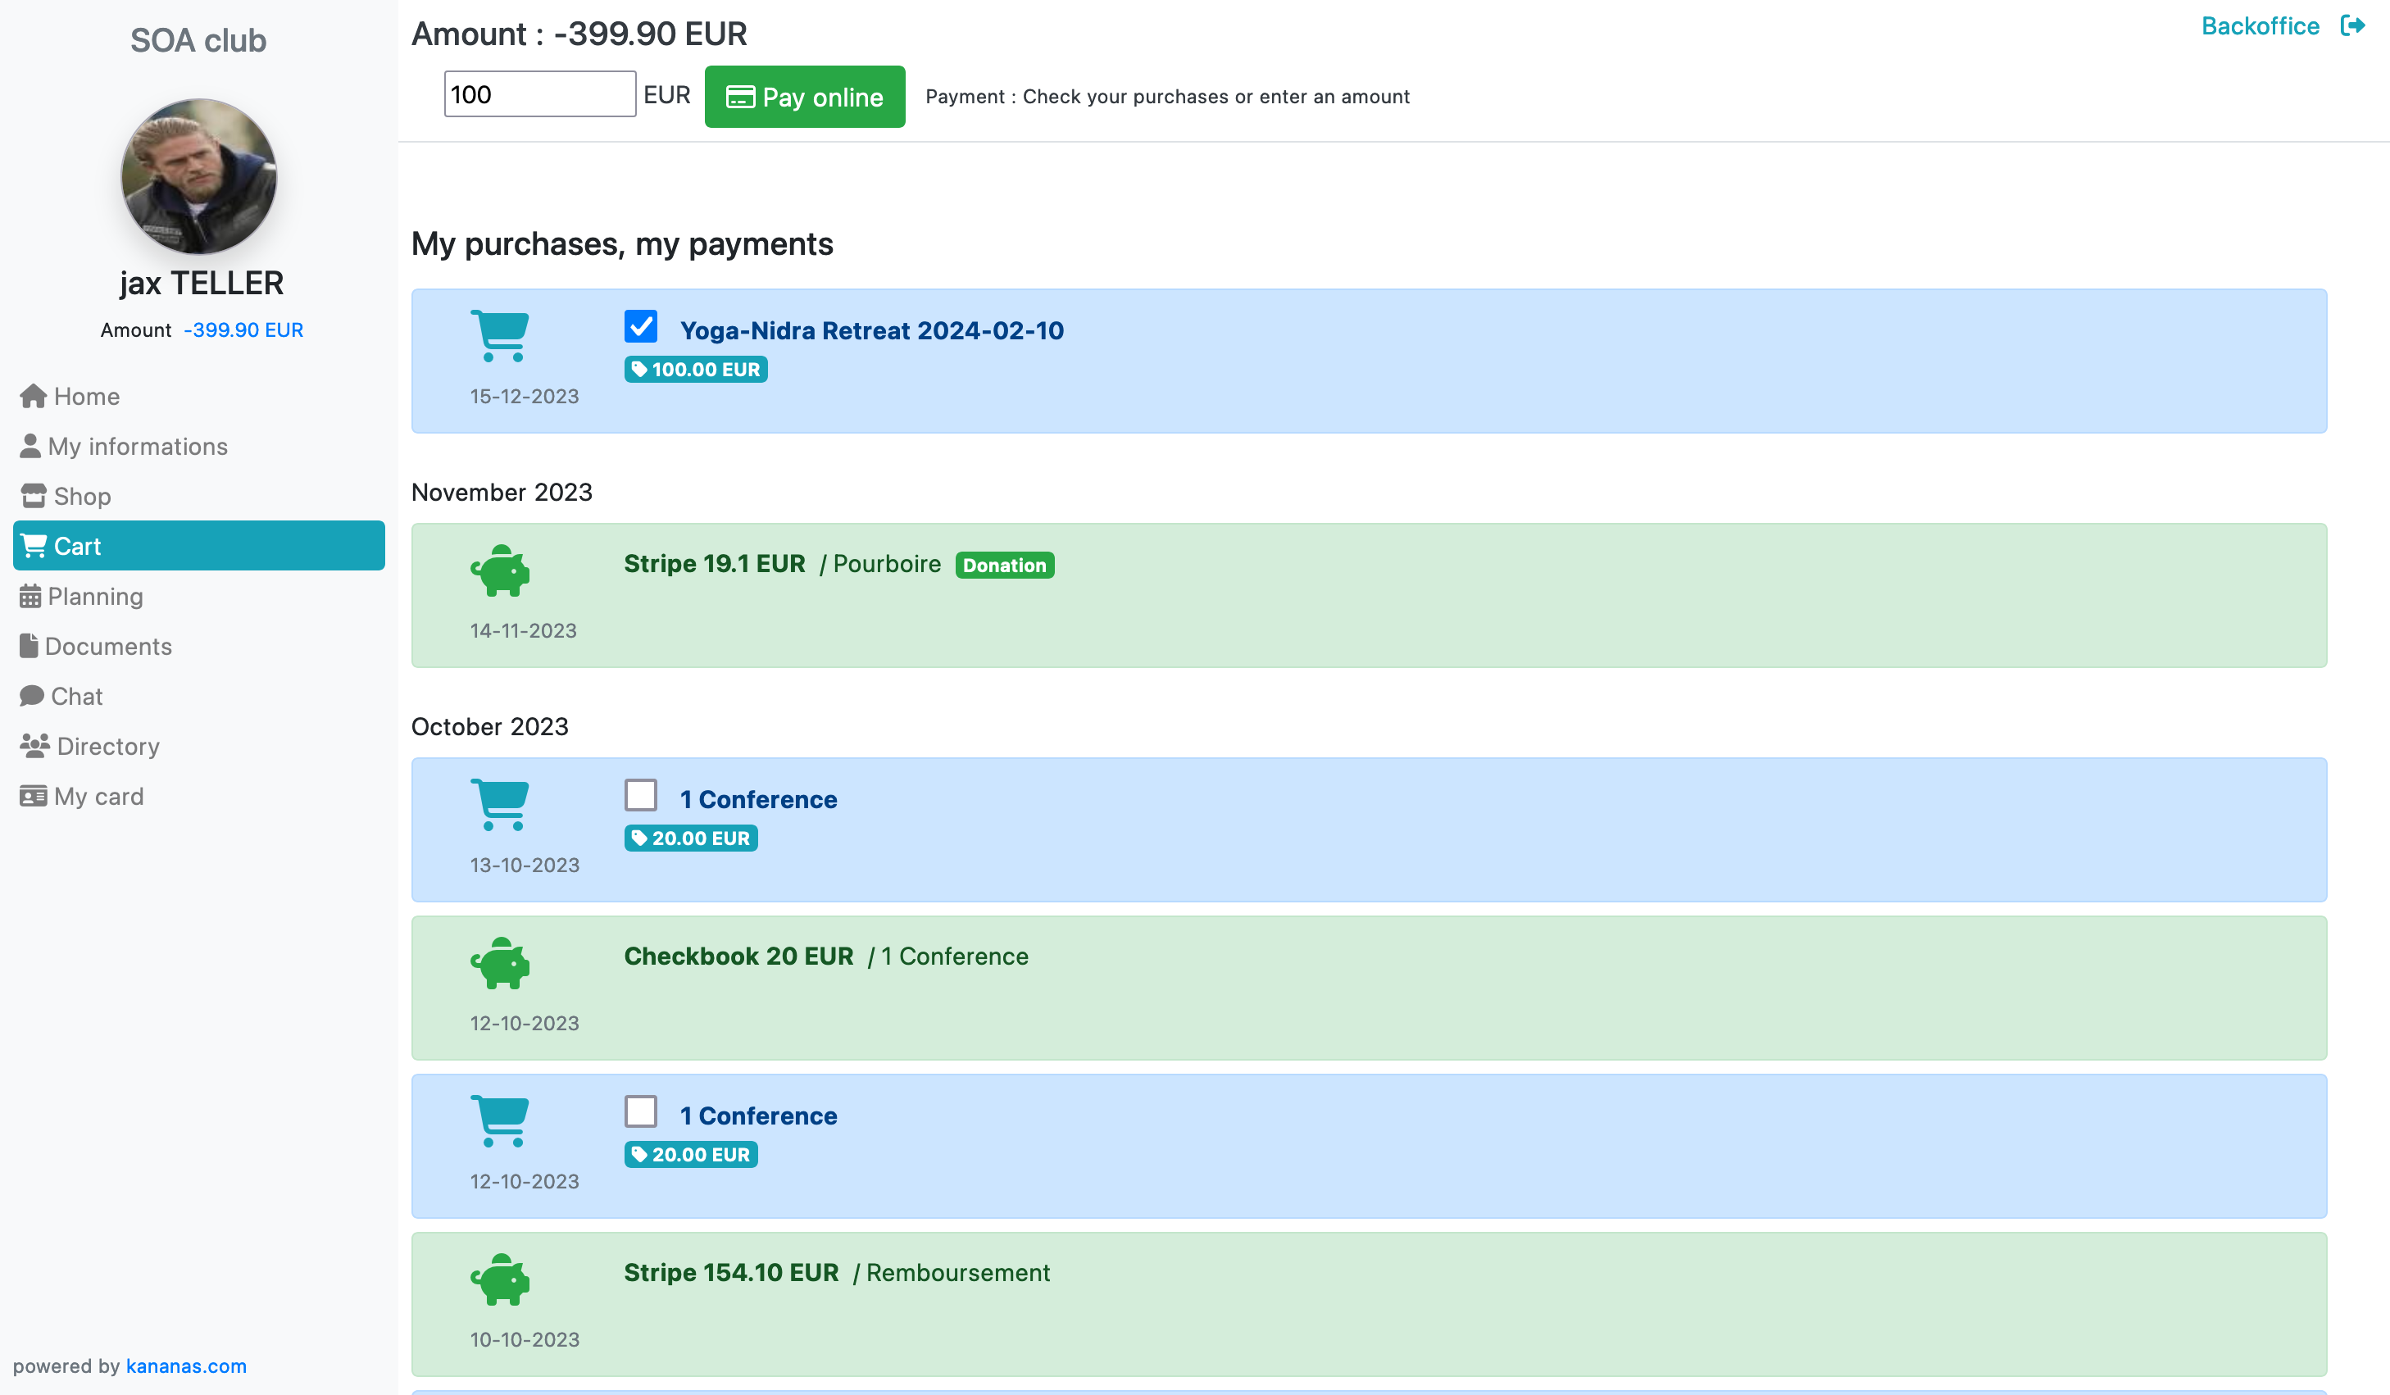Image resolution: width=2390 pixels, height=1395 pixels.
Task: Open the Chat menu item
Action: [199, 696]
